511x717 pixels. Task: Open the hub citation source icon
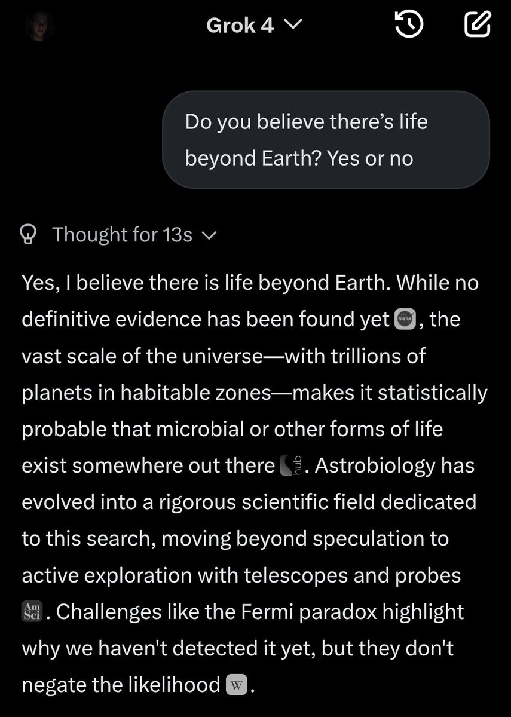[293, 464]
